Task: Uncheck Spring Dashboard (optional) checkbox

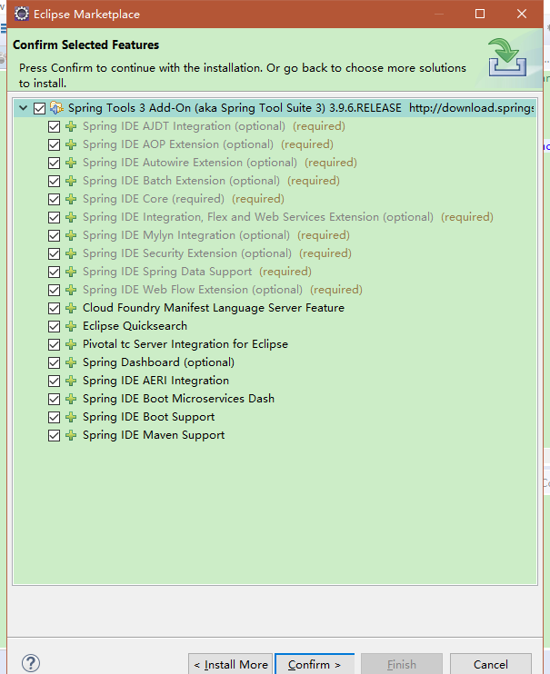Action: point(55,362)
